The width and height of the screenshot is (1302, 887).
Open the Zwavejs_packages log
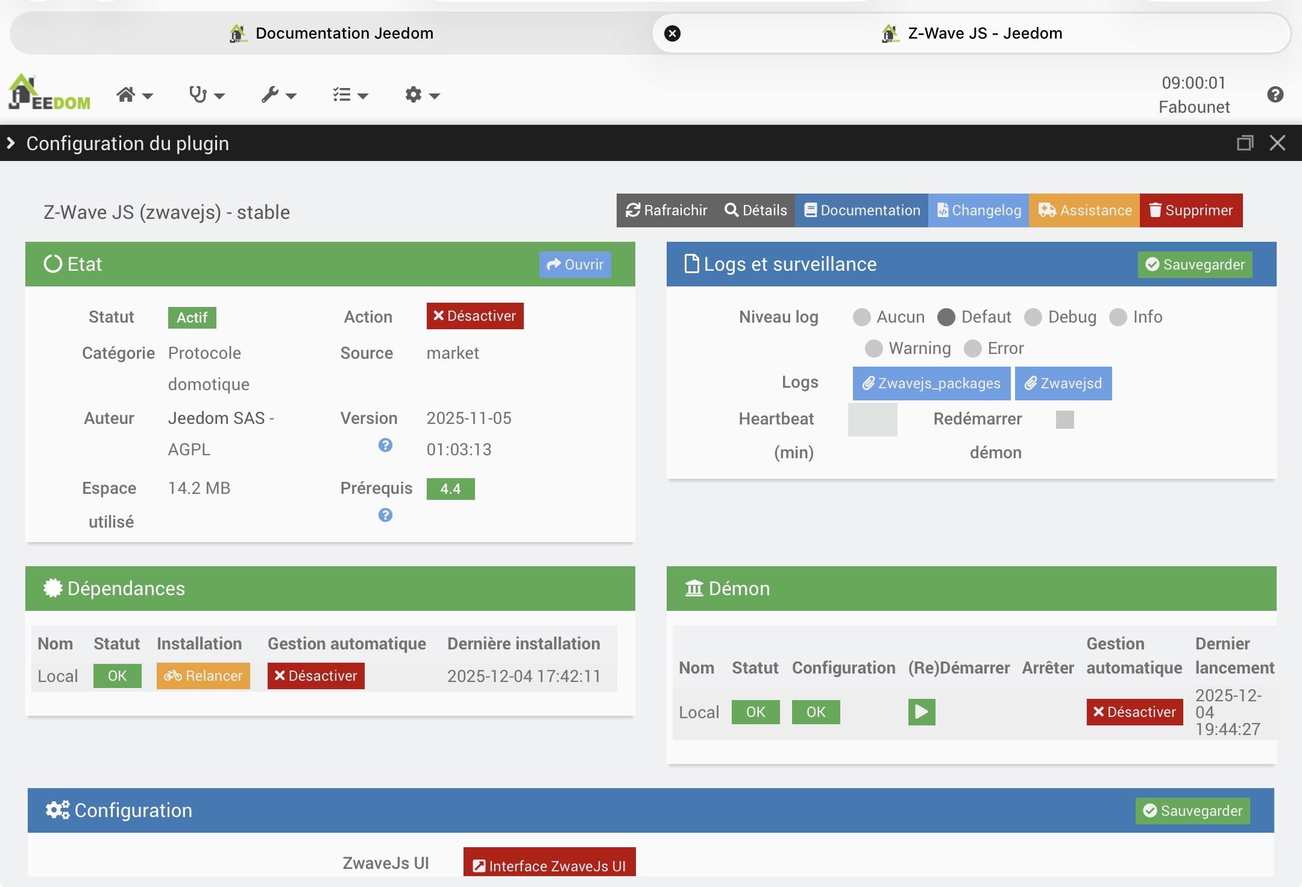pos(931,384)
